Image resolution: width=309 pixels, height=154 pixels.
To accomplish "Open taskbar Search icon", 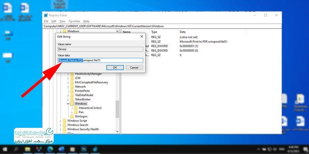I will (16, 150).
